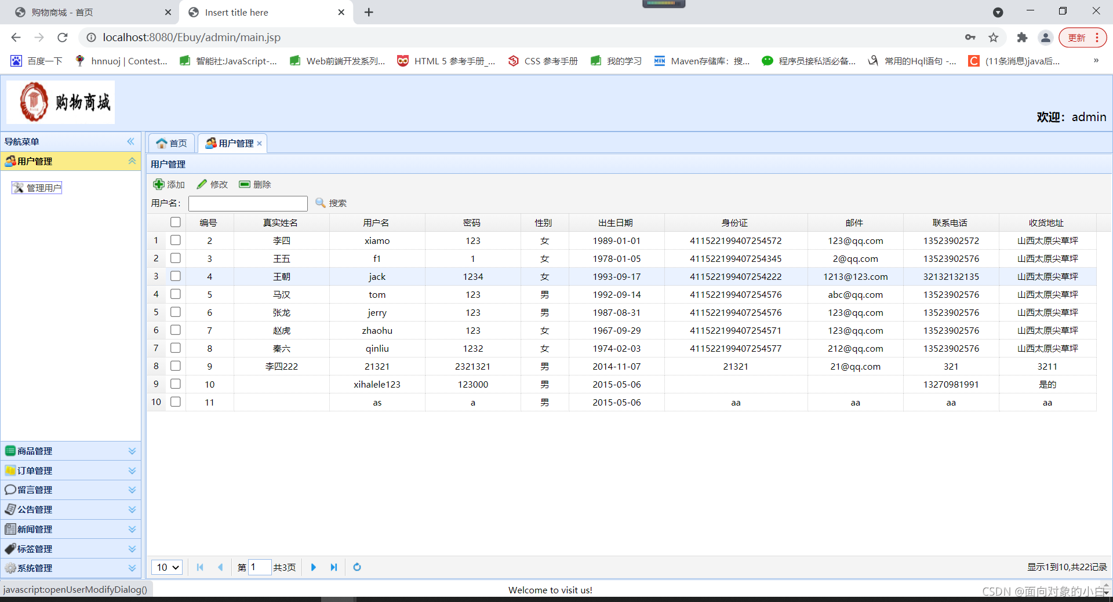Close the 用户管理 tab with its x

(x=260, y=144)
